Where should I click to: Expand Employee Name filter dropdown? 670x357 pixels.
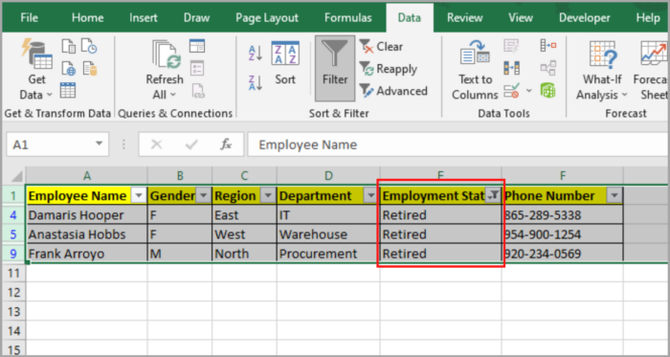[x=138, y=195]
